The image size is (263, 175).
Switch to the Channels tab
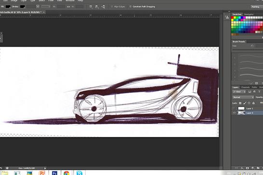(245, 87)
